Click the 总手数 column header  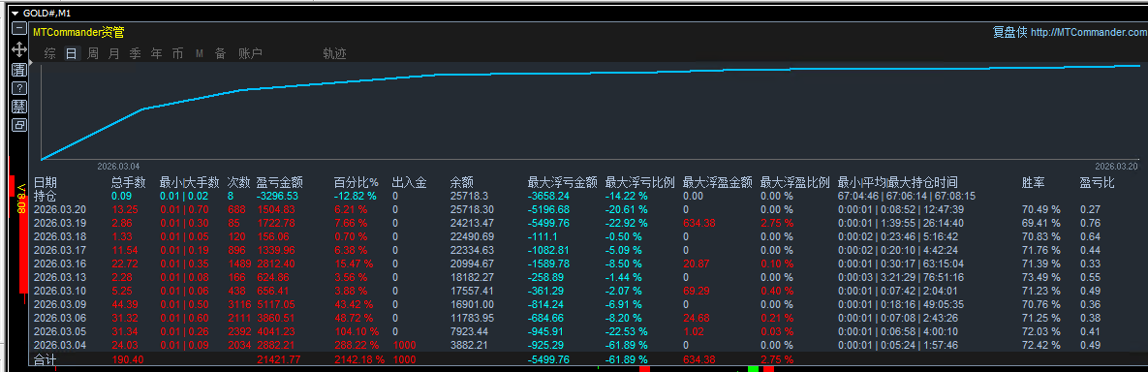tap(129, 182)
